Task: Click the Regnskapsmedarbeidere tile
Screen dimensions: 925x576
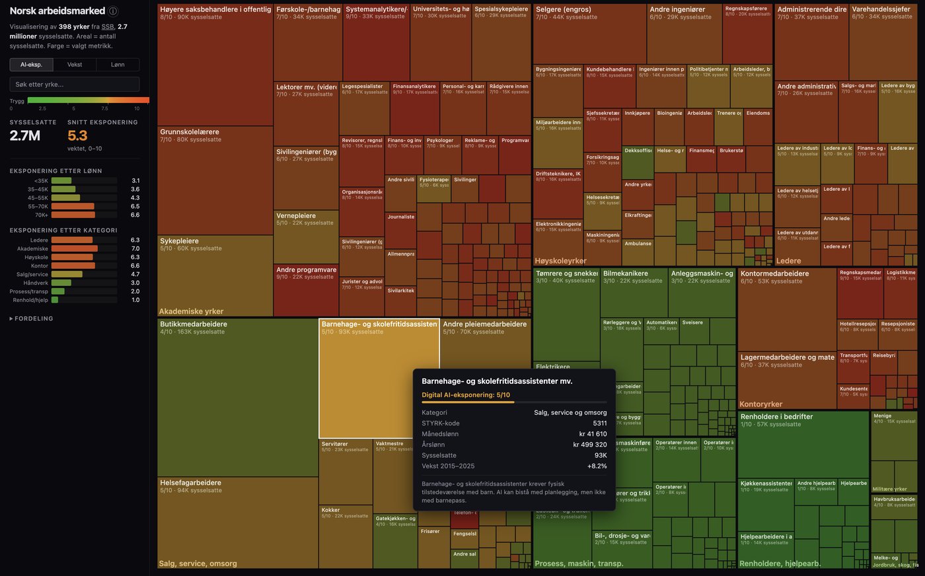Action: 860,293
